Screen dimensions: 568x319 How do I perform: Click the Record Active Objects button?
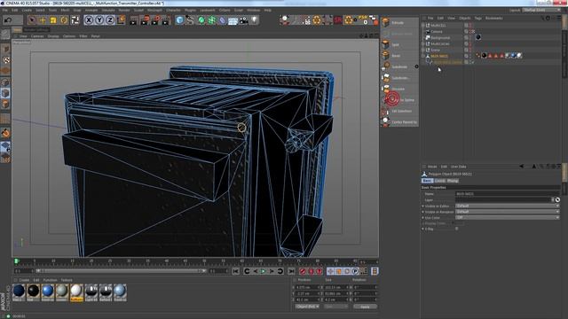303,271
